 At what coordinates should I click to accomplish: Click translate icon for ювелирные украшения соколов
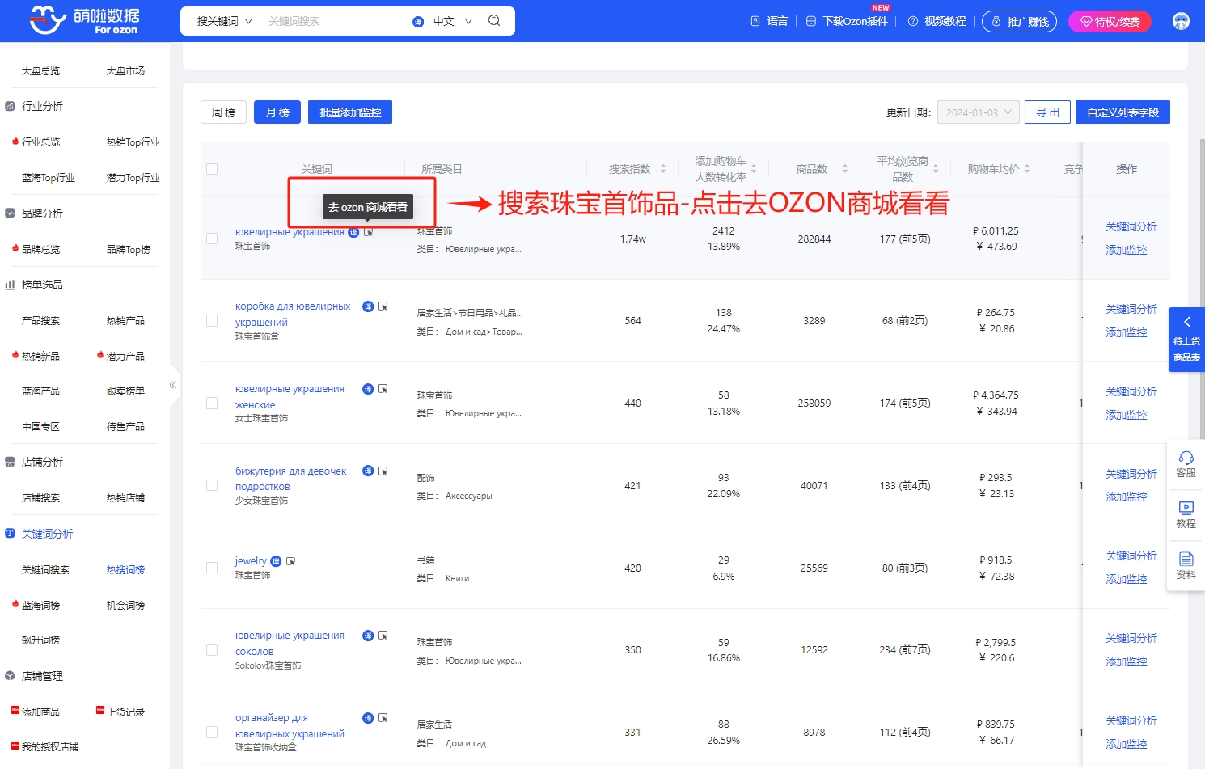(368, 636)
